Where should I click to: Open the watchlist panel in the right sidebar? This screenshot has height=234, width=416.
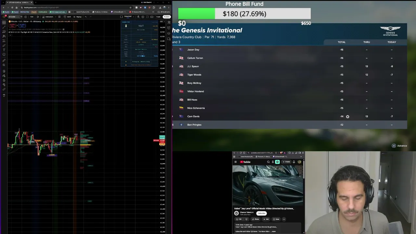[169, 22]
